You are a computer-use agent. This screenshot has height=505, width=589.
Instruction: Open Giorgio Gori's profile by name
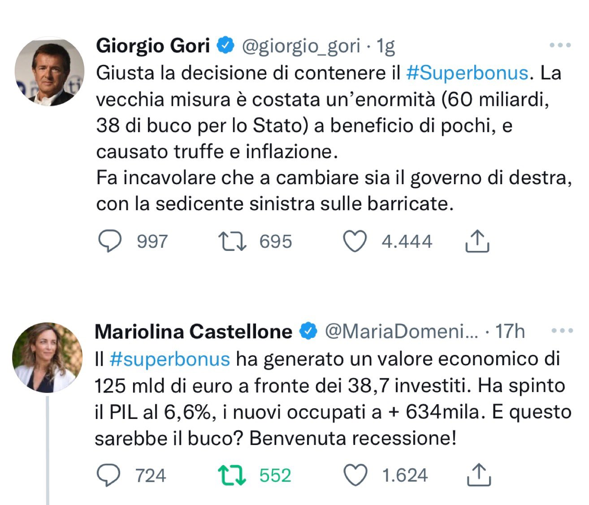pos(153,46)
